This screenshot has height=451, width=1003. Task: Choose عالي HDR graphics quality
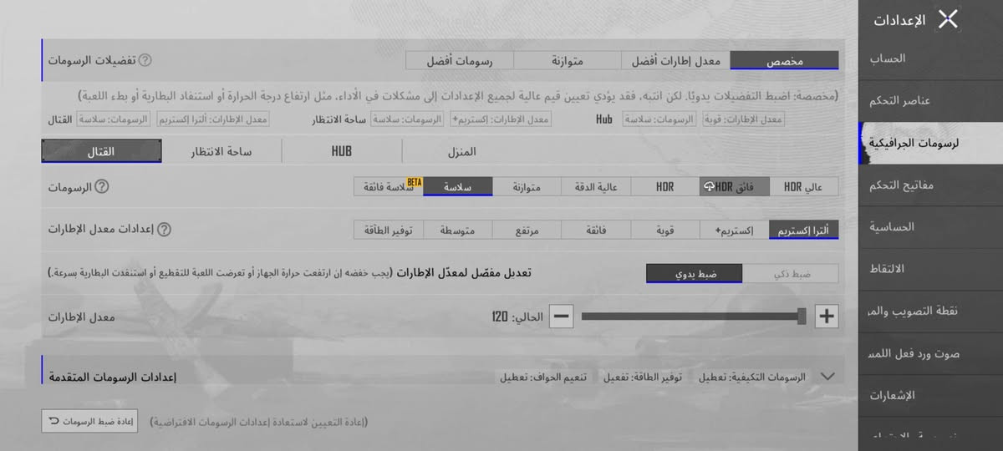click(803, 187)
